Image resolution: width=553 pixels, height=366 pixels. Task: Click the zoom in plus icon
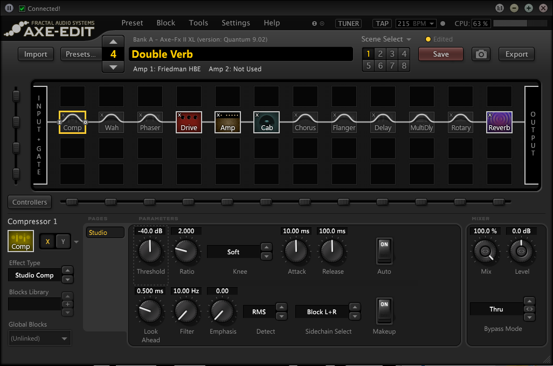coord(528,8)
